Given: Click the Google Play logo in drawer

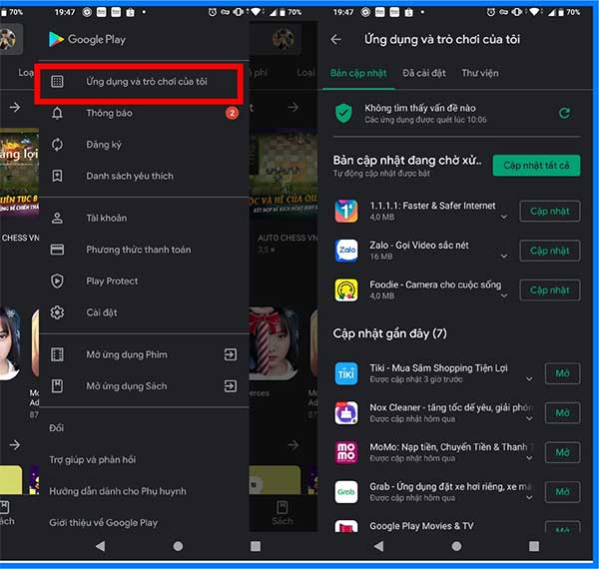Looking at the screenshot, I should coord(87,39).
